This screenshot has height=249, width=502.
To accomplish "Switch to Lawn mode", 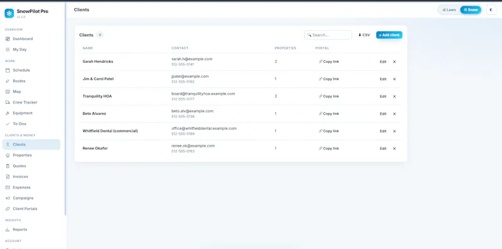I will [x=449, y=10].
